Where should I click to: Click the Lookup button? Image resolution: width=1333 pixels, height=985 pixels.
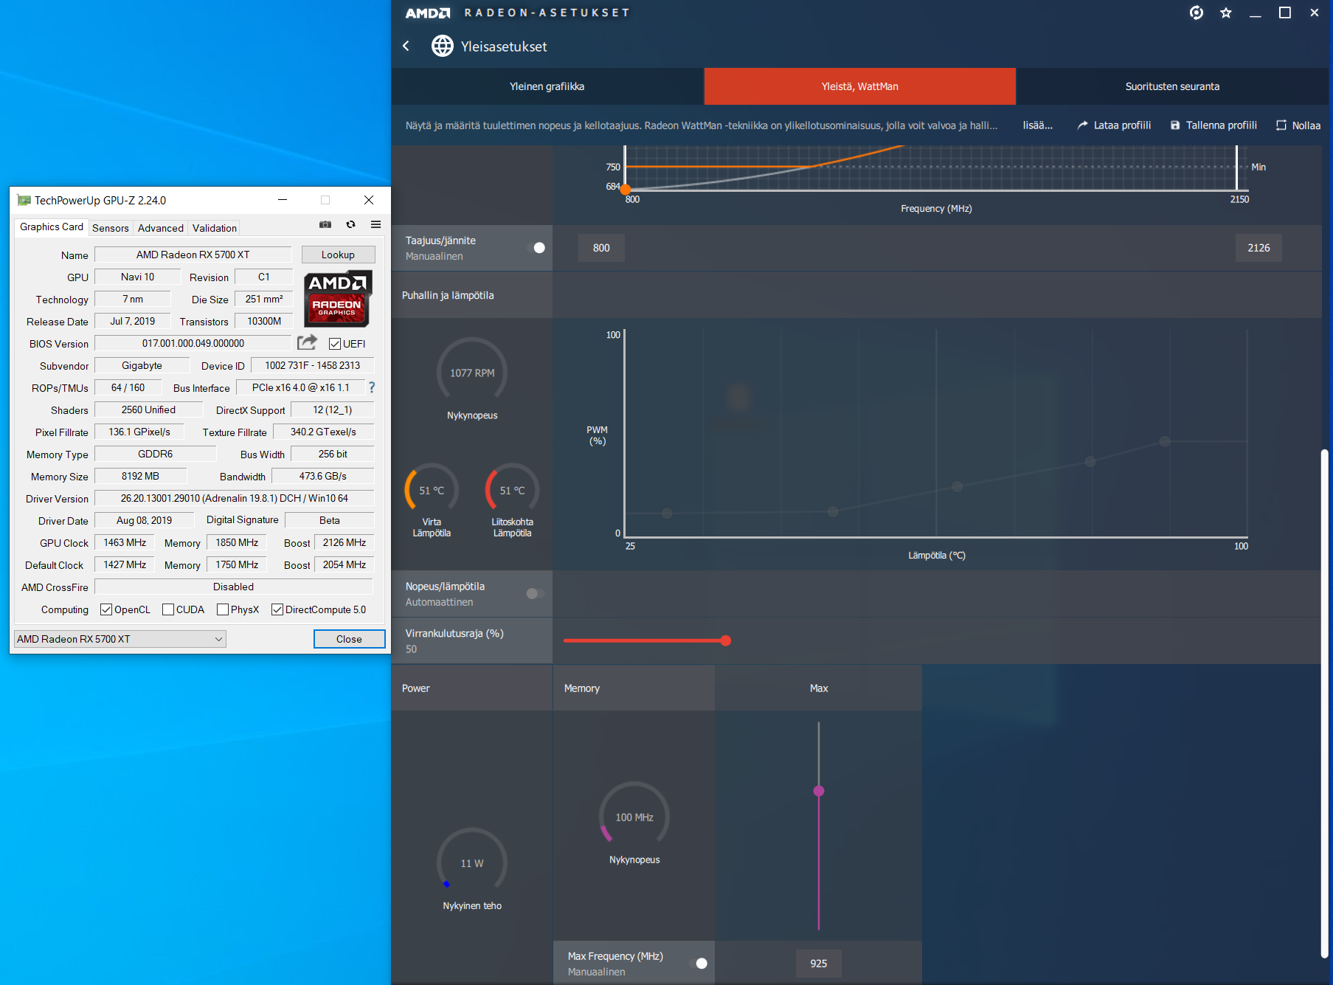338,255
